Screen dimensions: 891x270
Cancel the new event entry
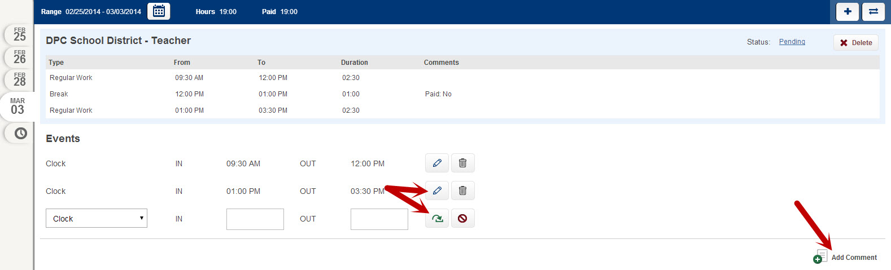tap(462, 218)
